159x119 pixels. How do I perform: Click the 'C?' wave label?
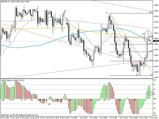click(x=143, y=34)
